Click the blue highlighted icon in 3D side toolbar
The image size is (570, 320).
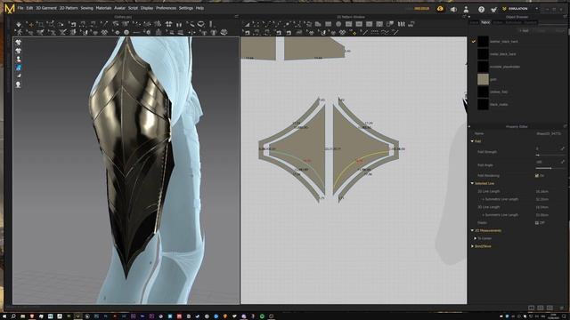18,68
